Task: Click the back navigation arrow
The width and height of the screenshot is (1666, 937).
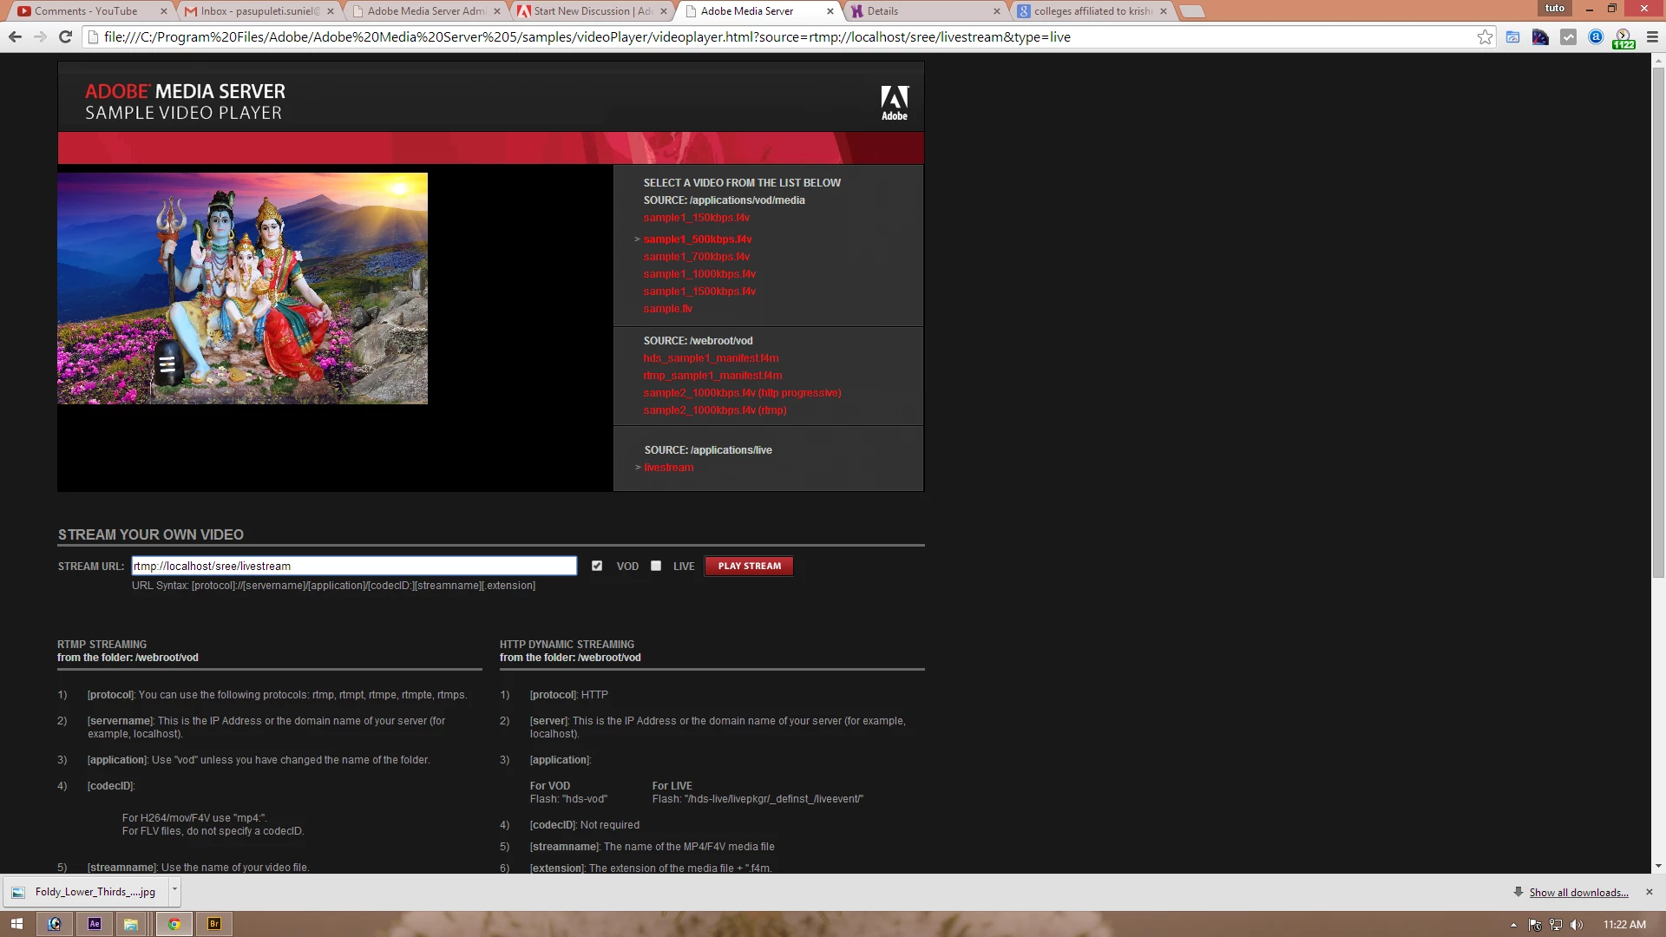Action: [x=15, y=37]
